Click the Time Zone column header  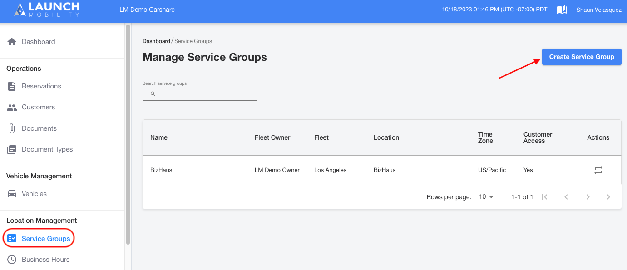click(485, 137)
